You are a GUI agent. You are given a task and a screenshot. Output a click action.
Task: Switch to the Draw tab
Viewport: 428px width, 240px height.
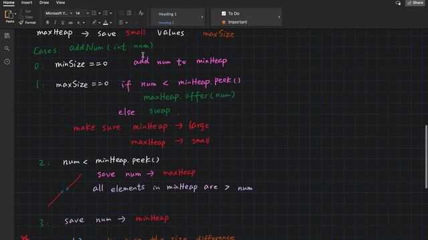[x=44, y=3]
